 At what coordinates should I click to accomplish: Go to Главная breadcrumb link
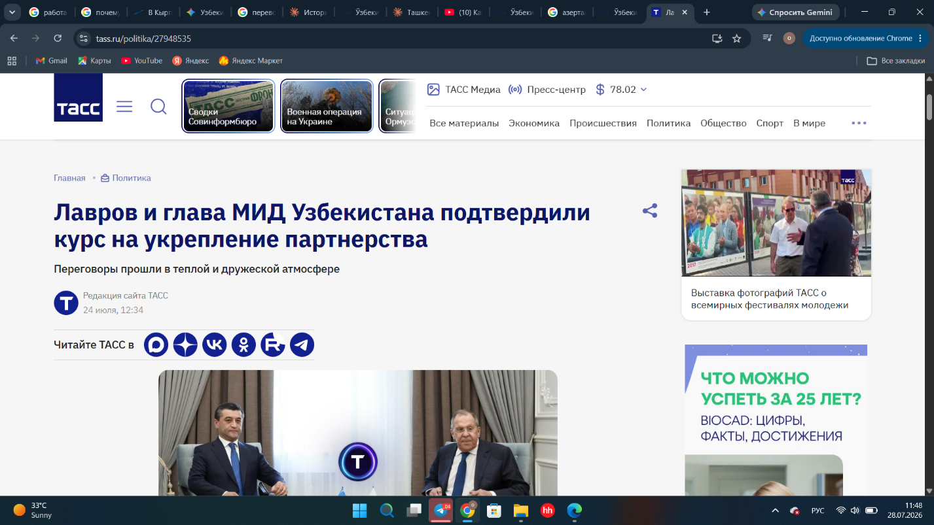pos(69,178)
